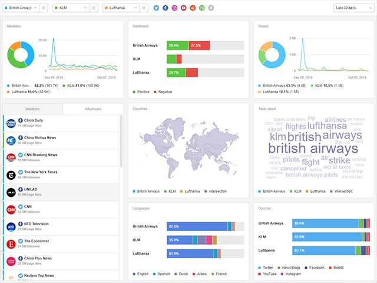Click KLM Twitter 92.6% sources bar
377x283 pixels.
(x=327, y=237)
